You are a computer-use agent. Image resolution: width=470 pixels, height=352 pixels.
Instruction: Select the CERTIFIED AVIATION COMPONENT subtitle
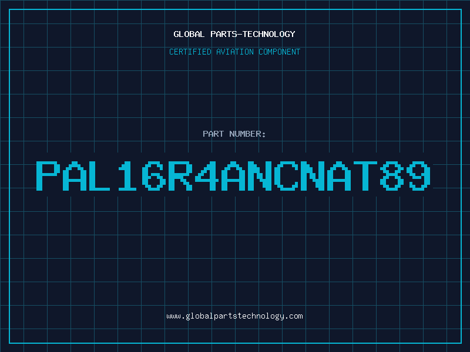tap(234, 52)
